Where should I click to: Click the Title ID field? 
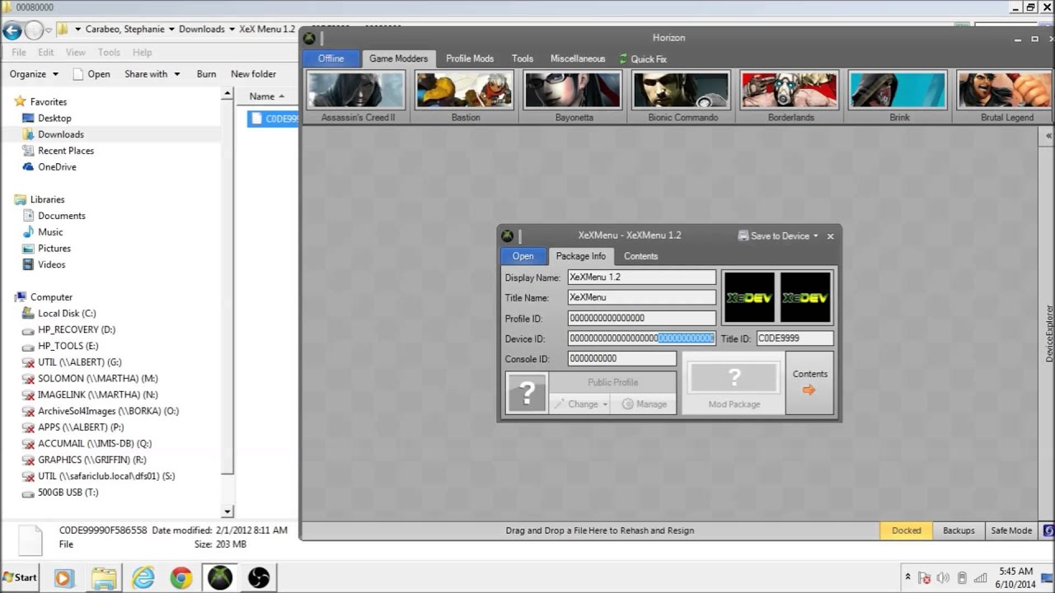[795, 338]
